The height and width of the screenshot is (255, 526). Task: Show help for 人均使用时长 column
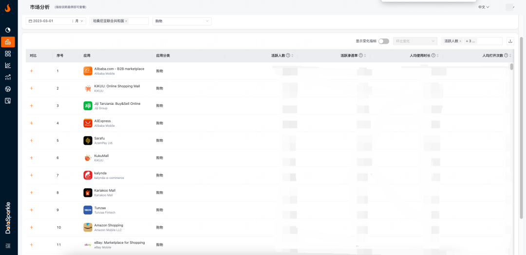click(x=433, y=56)
